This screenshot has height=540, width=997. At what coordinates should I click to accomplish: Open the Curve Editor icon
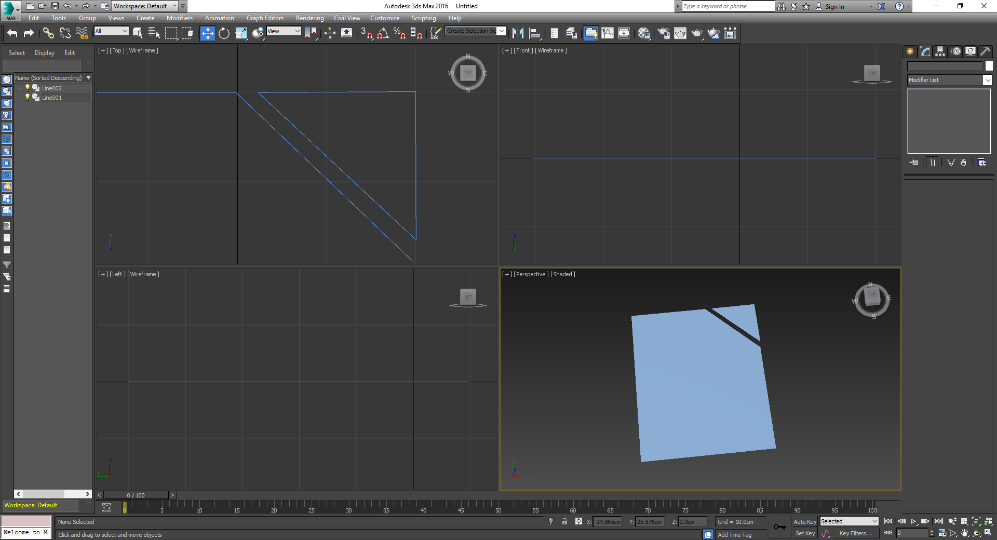[x=608, y=34]
